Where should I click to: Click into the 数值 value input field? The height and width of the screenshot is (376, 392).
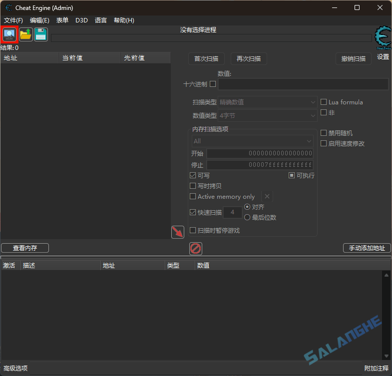pyautogui.click(x=303, y=84)
